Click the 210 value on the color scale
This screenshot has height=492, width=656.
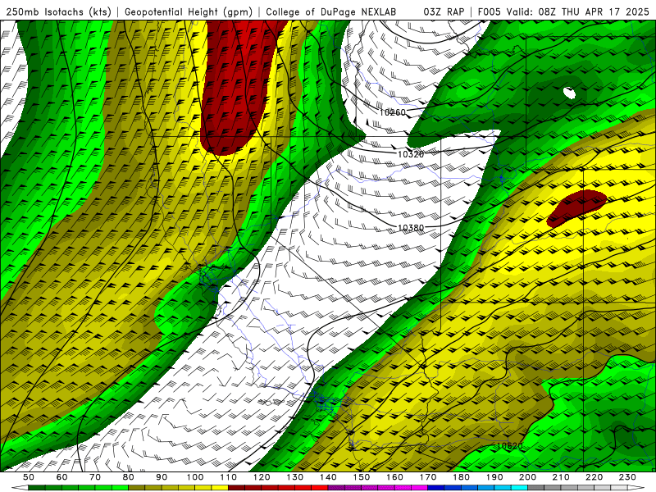[561, 477]
